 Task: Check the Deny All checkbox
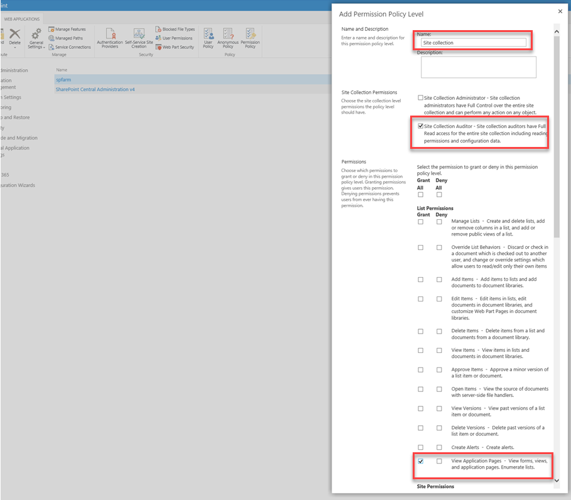pos(439,195)
